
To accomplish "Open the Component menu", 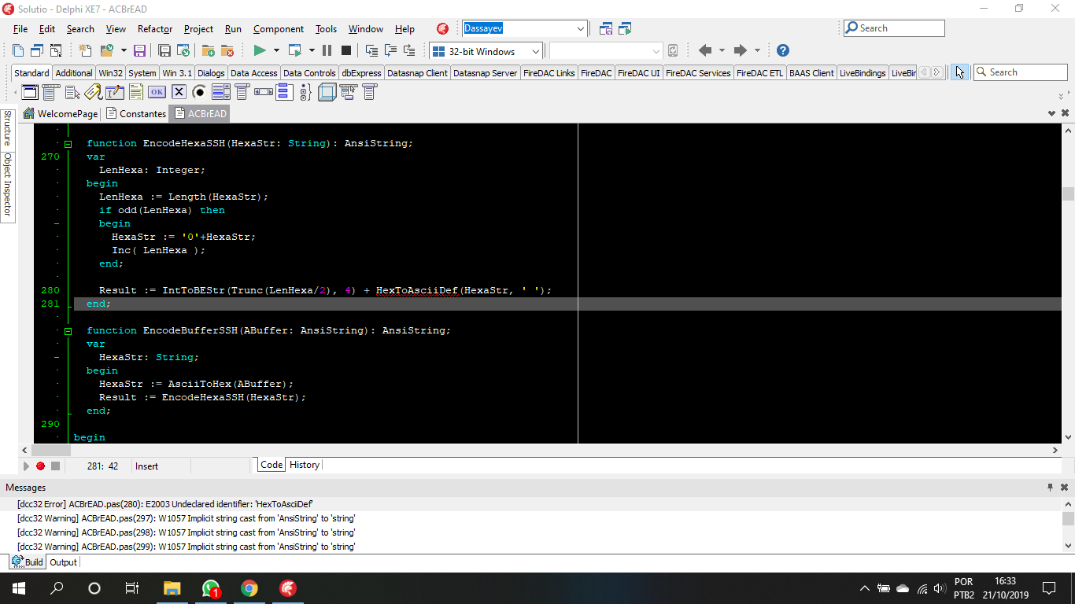I will (x=279, y=29).
